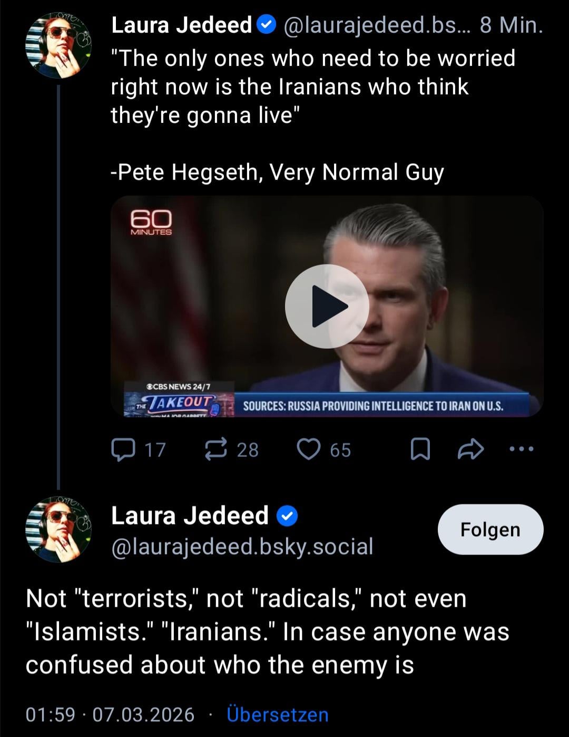Click the verified badge in parent post
569x737 pixels.
pyautogui.click(x=266, y=25)
